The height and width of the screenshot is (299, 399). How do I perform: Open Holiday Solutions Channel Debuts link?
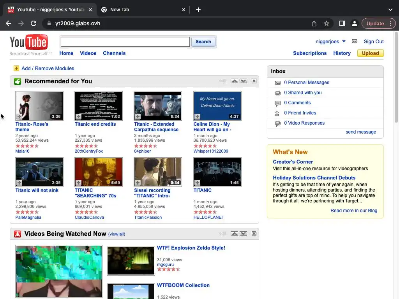pyautogui.click(x=314, y=178)
